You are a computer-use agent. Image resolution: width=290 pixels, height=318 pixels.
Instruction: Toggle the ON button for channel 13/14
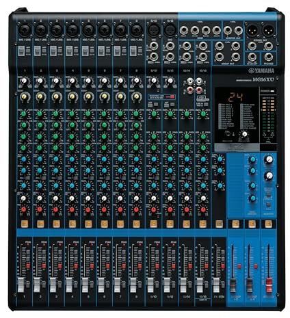point(187,224)
